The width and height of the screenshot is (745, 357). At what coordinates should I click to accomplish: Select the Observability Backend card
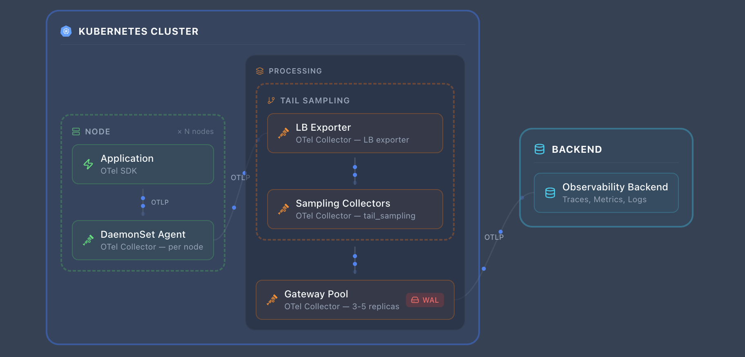[x=606, y=193]
